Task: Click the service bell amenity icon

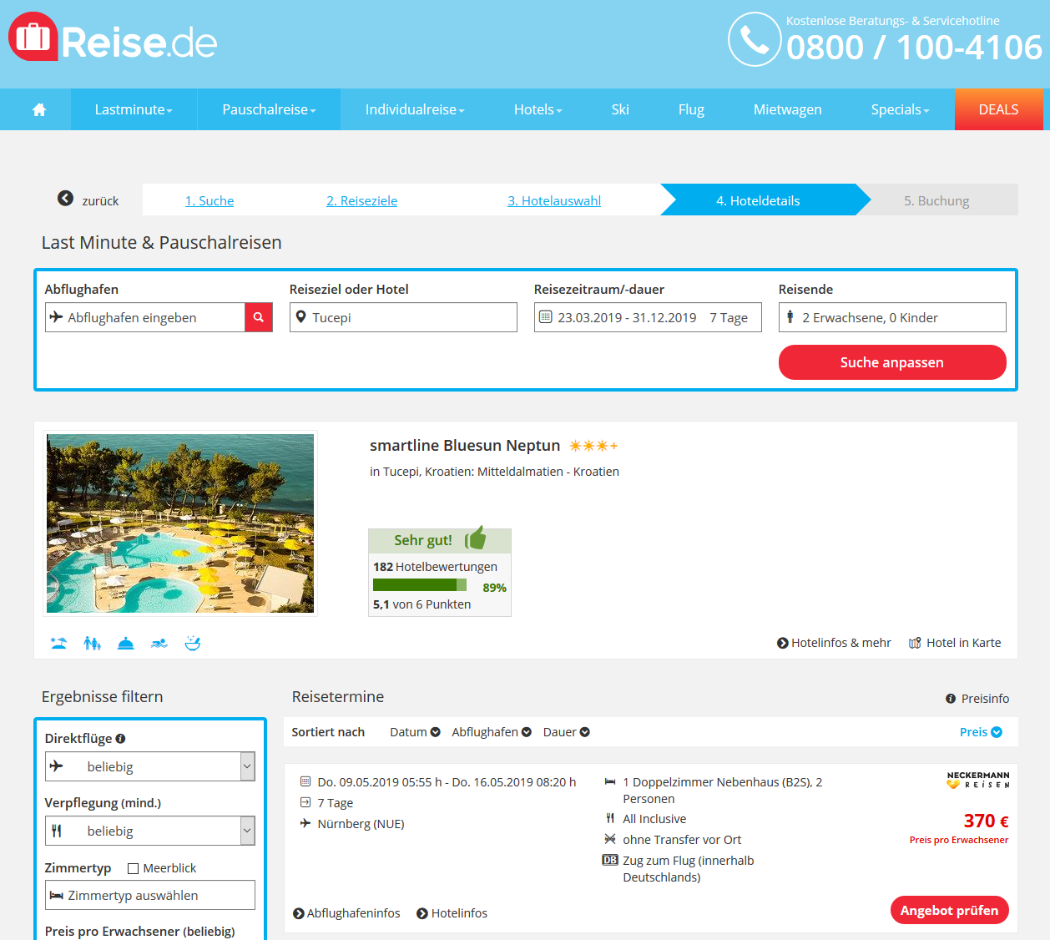Action: (x=126, y=643)
